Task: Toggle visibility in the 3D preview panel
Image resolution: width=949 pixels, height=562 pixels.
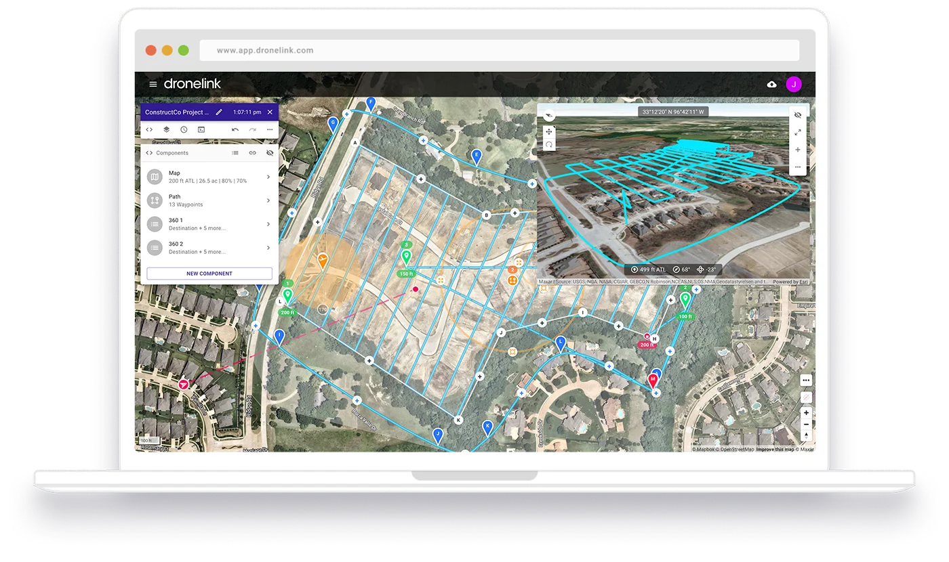Action: [x=797, y=114]
